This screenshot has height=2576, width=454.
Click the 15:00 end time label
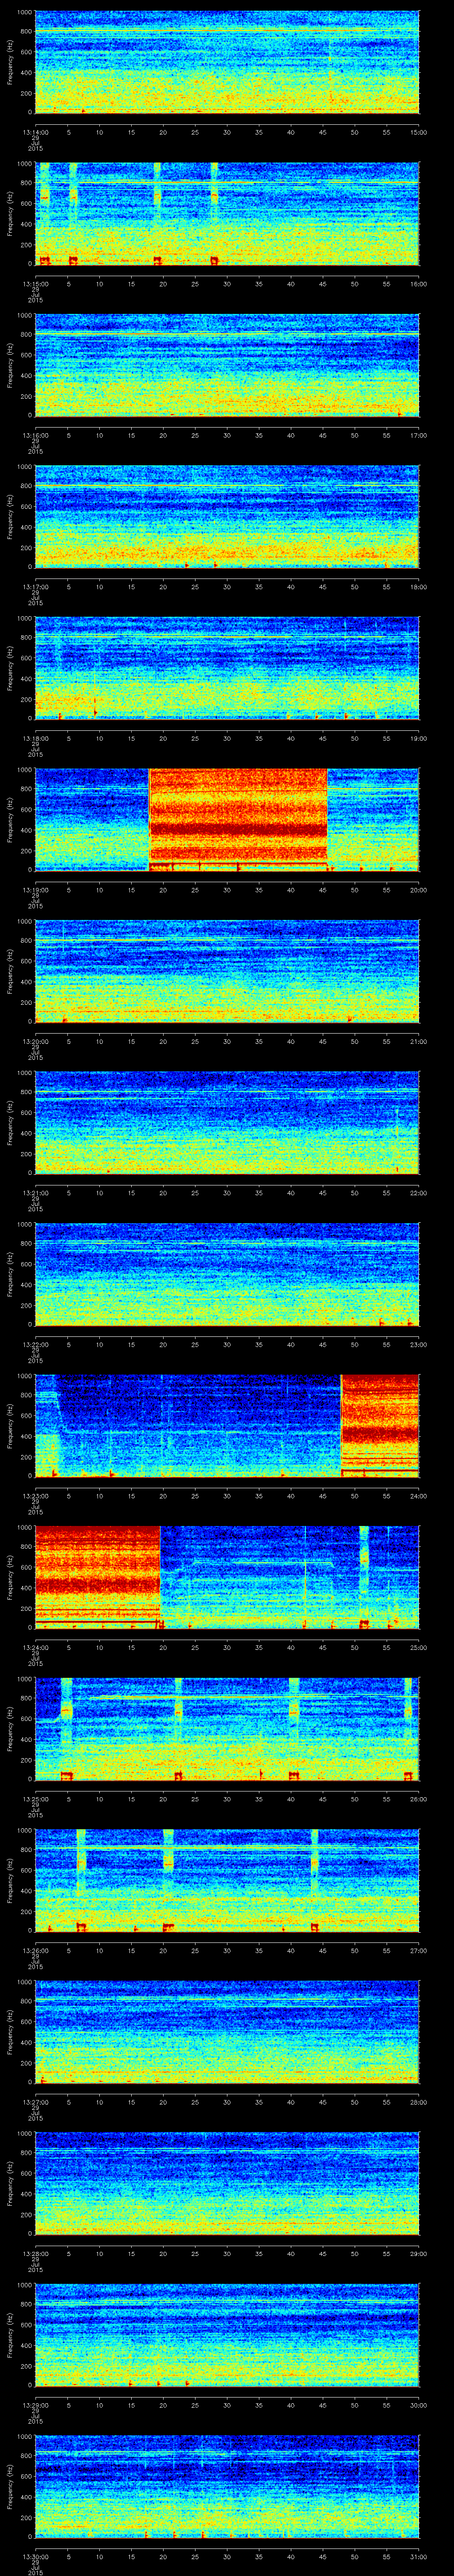coord(418,131)
